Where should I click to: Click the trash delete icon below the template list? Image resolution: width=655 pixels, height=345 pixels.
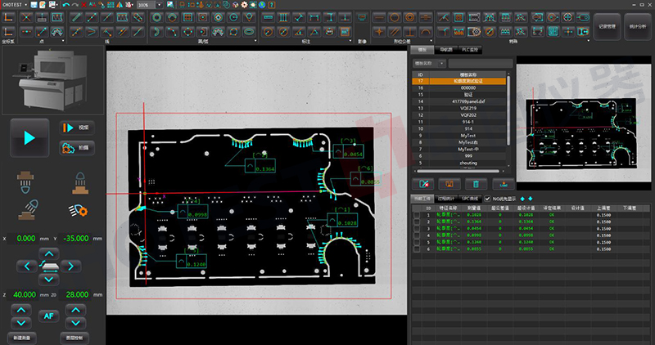475,184
